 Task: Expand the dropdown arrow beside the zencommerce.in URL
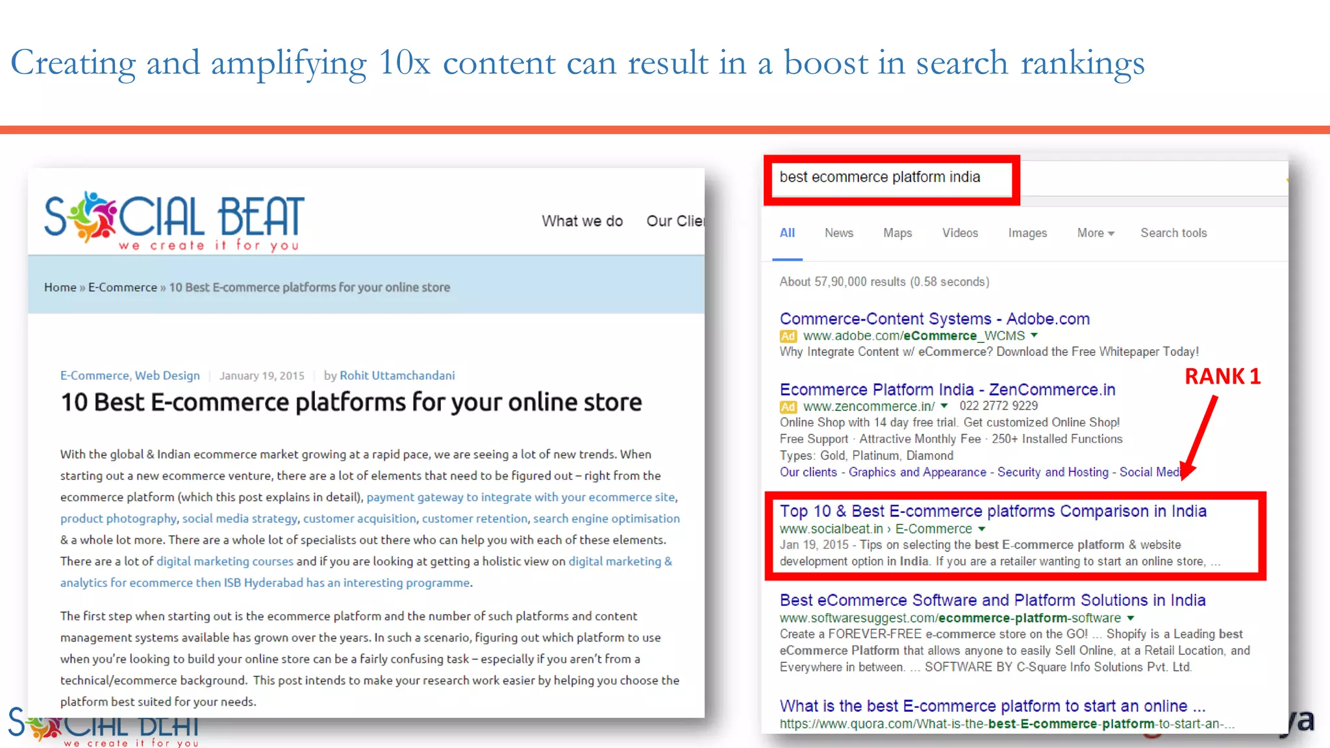[944, 406]
